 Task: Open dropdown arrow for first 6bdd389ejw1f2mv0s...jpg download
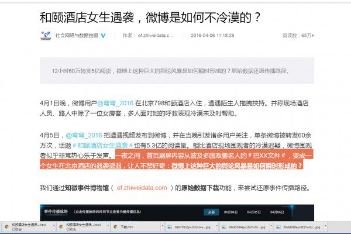coord(271,226)
